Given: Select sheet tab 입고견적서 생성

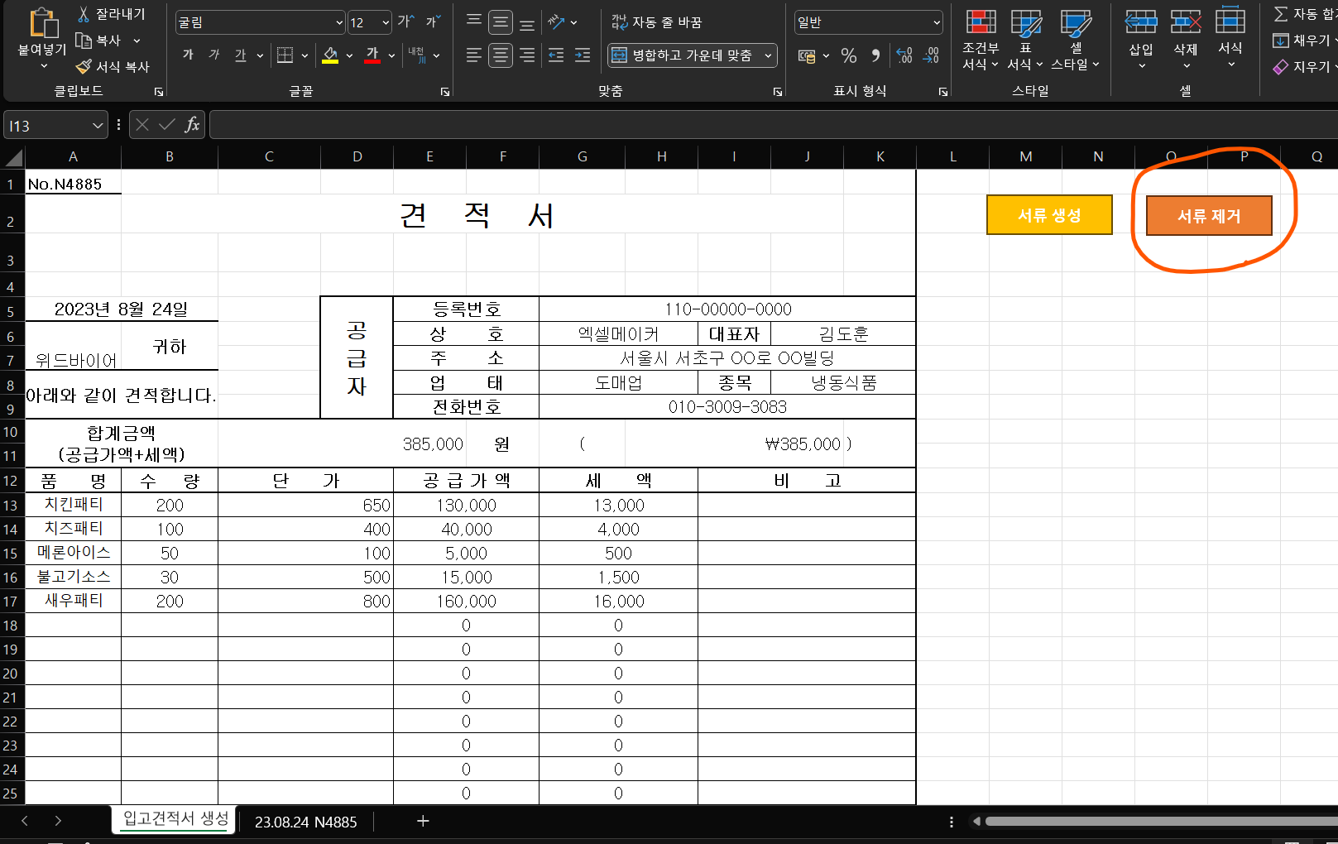Looking at the screenshot, I should [x=175, y=819].
